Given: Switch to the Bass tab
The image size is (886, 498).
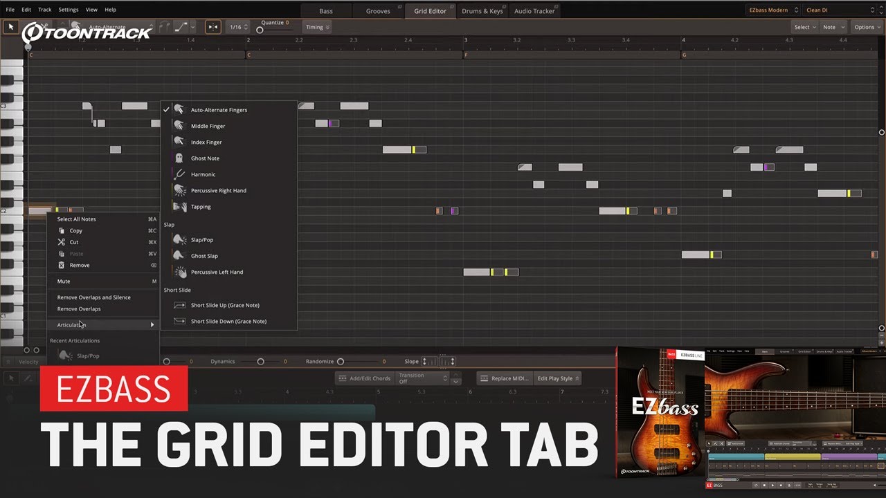Looking at the screenshot, I should (326, 10).
